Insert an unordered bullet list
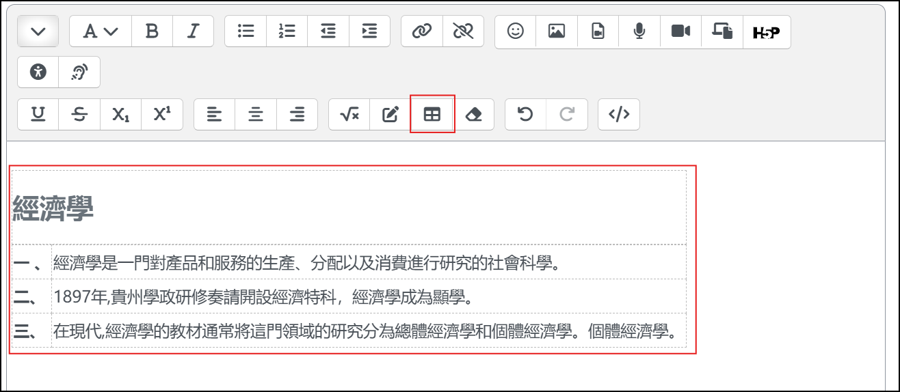Viewport: 900px width, 392px height. tap(246, 31)
